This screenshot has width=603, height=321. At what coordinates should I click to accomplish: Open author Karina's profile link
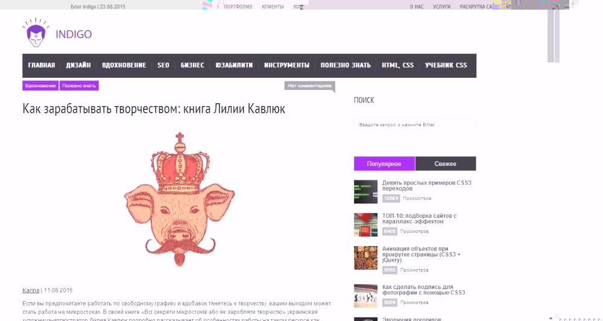(31, 290)
